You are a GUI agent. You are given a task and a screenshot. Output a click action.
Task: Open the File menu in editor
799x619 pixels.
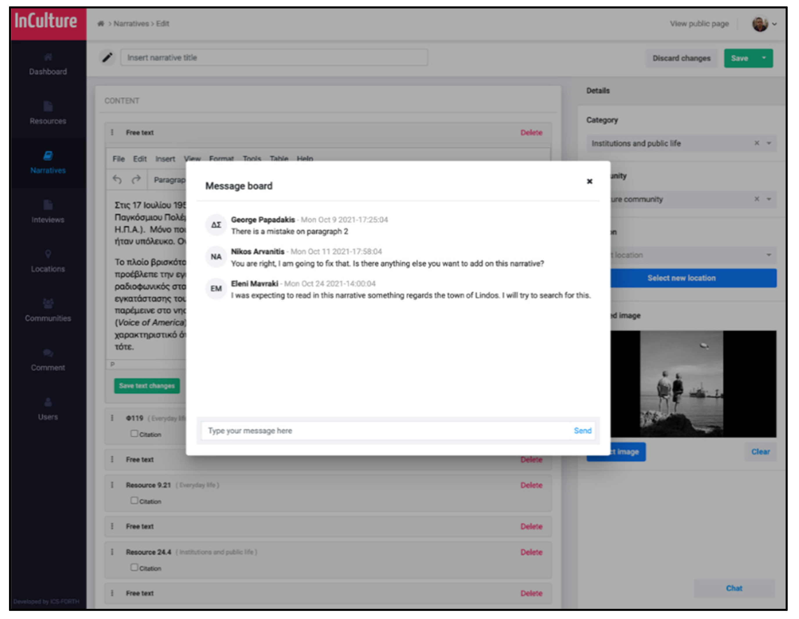click(118, 159)
